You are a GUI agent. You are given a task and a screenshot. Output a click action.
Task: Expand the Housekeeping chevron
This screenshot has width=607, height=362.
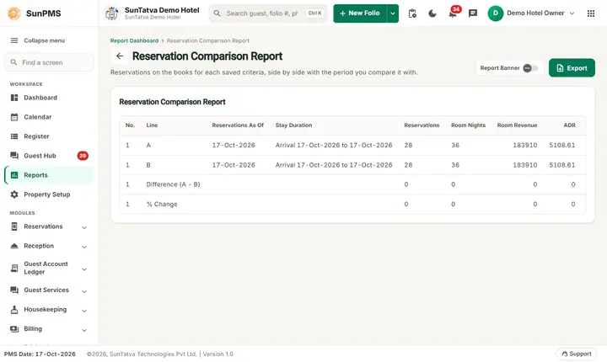point(84,311)
